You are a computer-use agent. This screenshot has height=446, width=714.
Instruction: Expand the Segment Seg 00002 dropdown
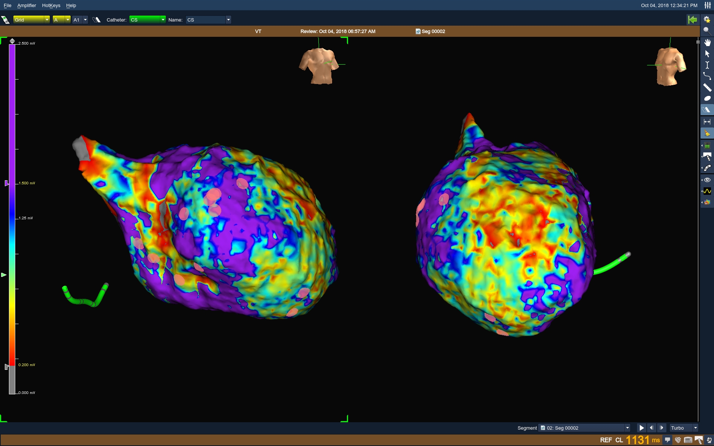click(627, 428)
